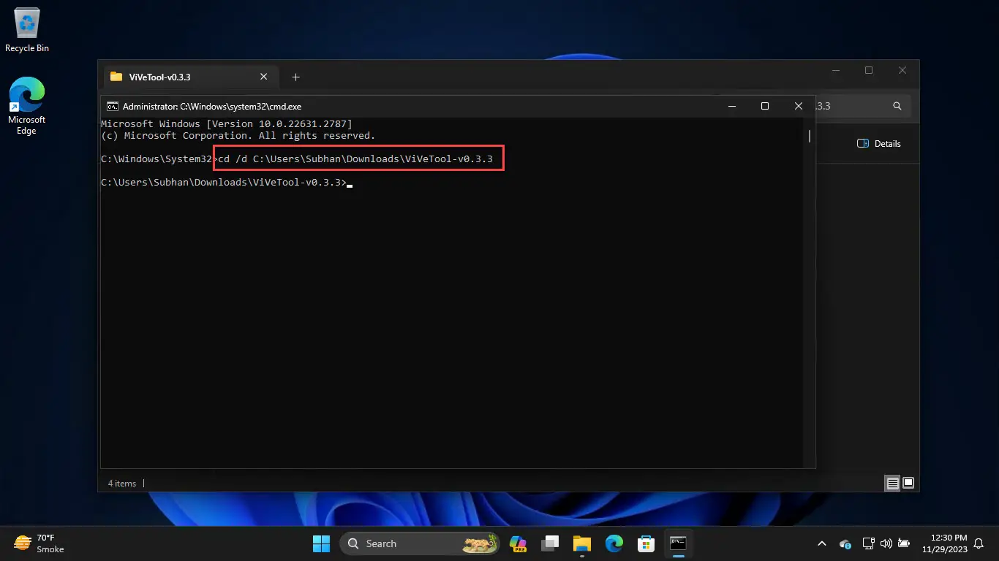Open the weather widget showing 70°F Smoke
The image size is (999, 561).
[x=39, y=543]
